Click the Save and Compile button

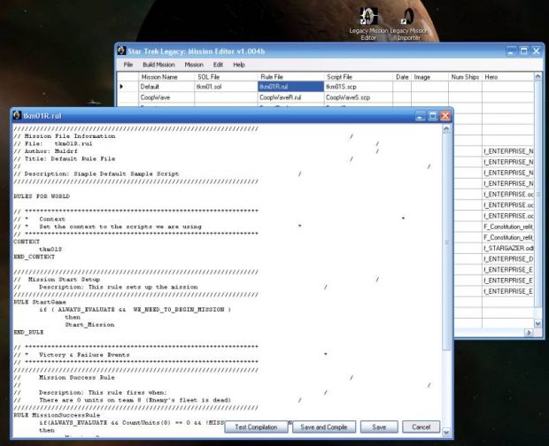tap(324, 427)
